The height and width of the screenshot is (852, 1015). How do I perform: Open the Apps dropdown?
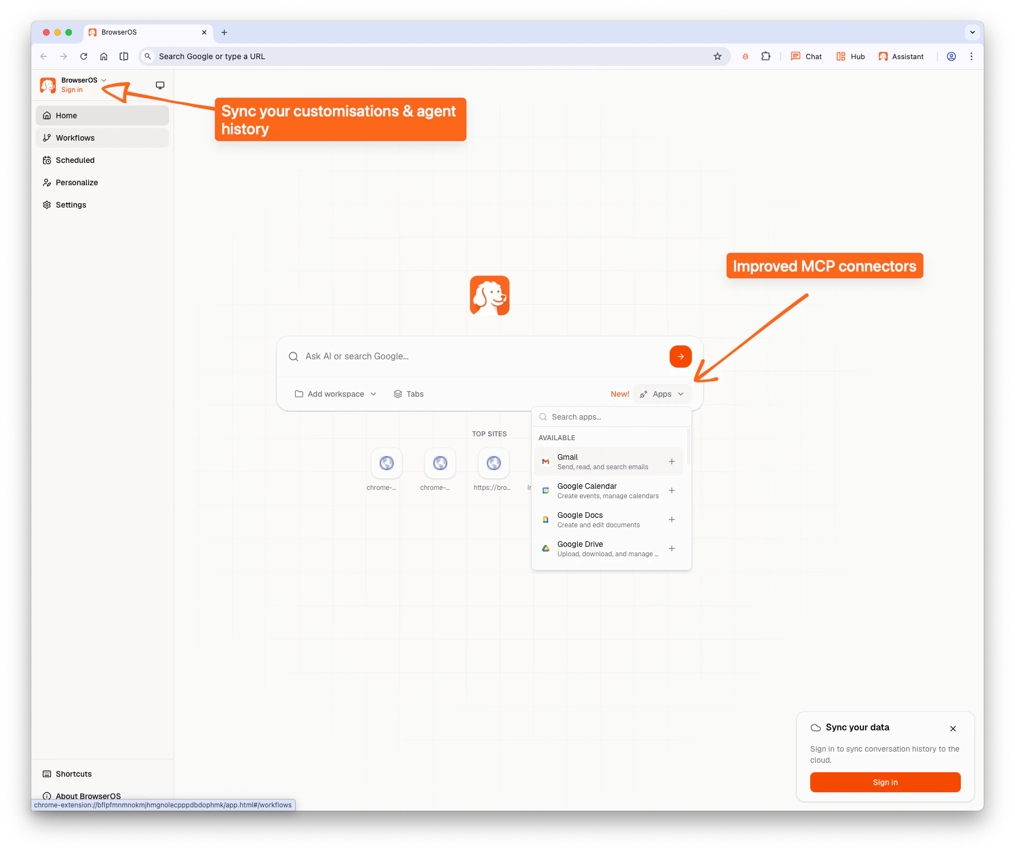pyautogui.click(x=662, y=393)
